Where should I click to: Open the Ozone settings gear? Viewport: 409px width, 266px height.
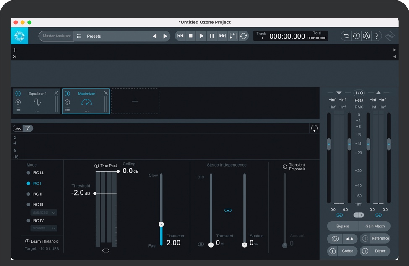[x=366, y=36]
